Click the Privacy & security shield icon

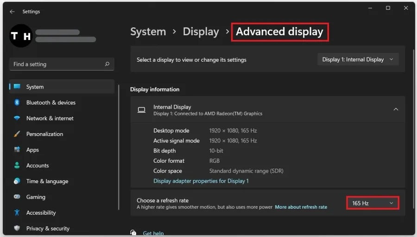[x=17, y=228]
